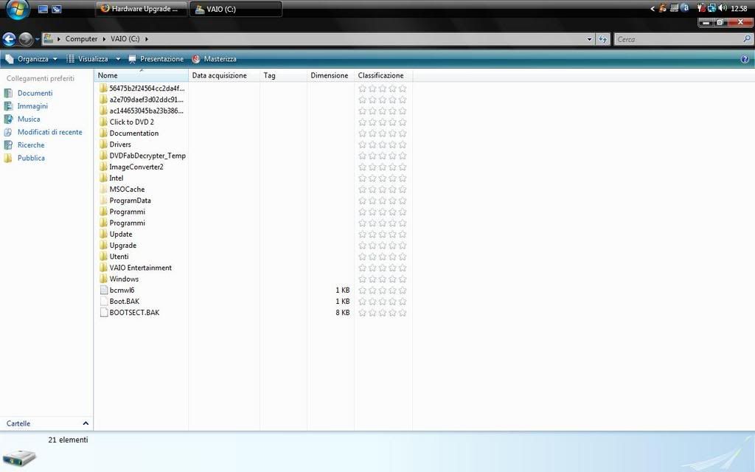The width and height of the screenshot is (755, 472).
Task: Click the VAIO (C:) taskbar button
Action: point(236,9)
